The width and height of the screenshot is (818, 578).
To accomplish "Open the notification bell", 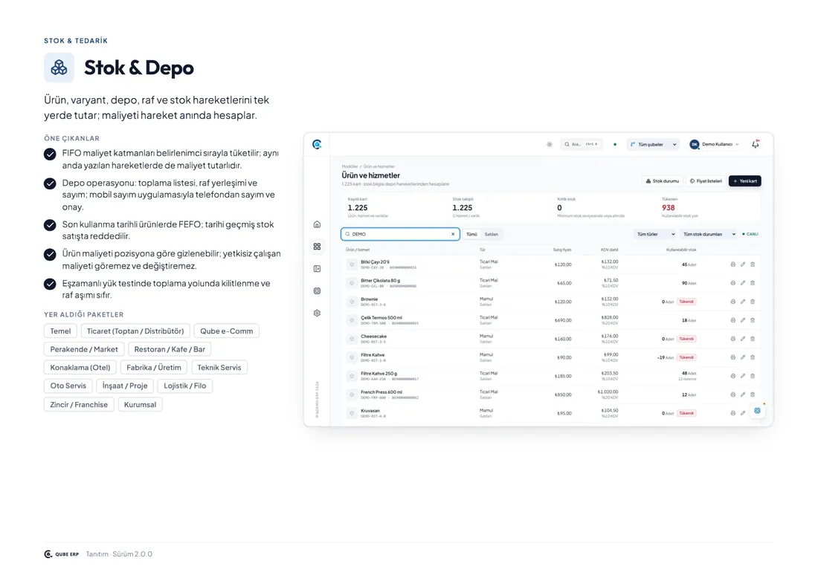I will 756,144.
